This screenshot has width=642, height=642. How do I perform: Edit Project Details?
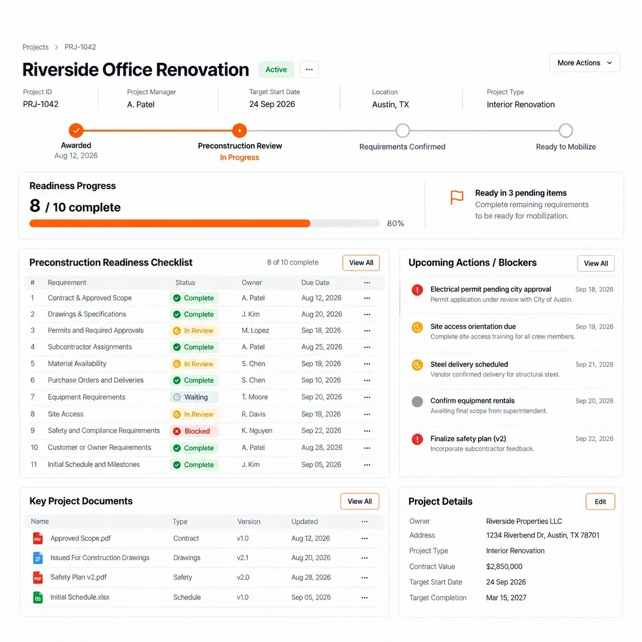[600, 502]
